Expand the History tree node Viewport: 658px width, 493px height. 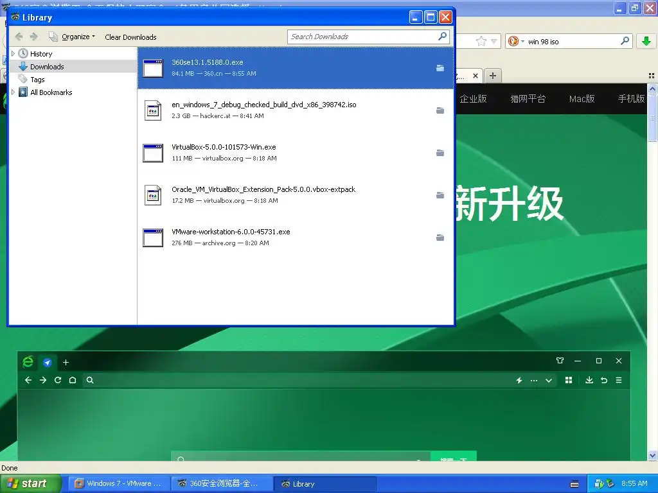coord(13,54)
